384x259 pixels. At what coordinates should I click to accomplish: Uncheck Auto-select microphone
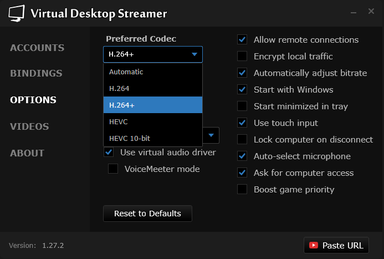pyautogui.click(x=242, y=156)
